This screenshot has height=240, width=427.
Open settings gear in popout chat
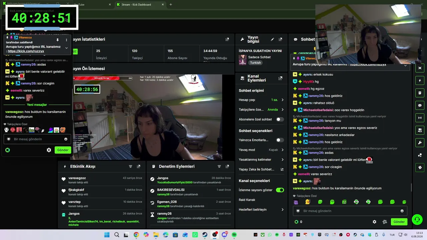[49, 150]
